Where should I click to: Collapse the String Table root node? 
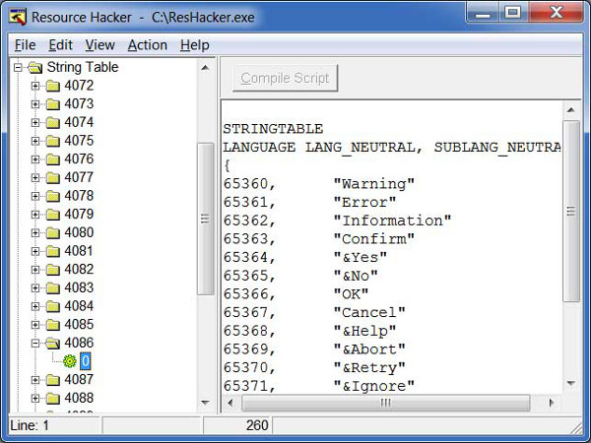pyautogui.click(x=18, y=68)
